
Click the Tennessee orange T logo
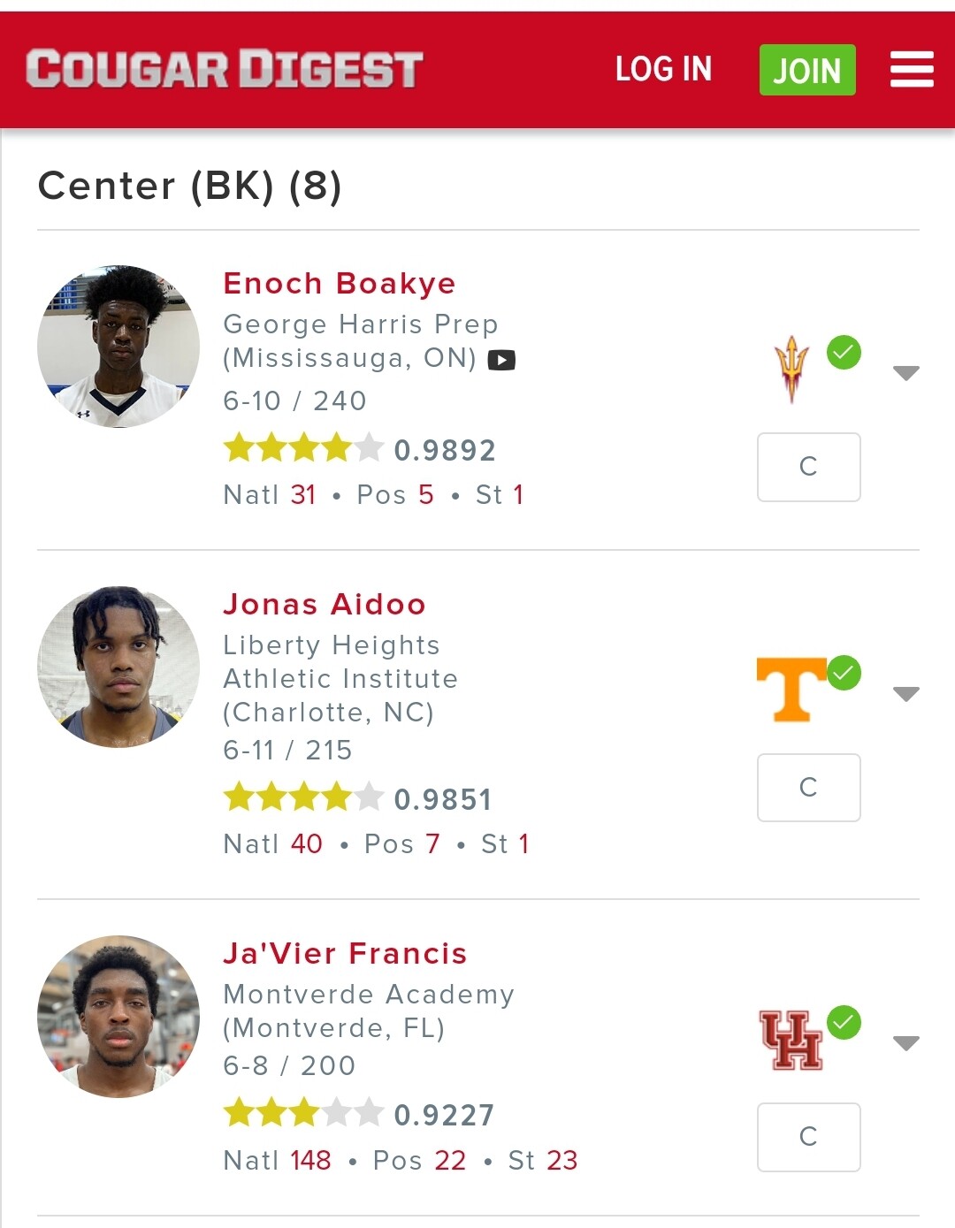pyautogui.click(x=791, y=690)
